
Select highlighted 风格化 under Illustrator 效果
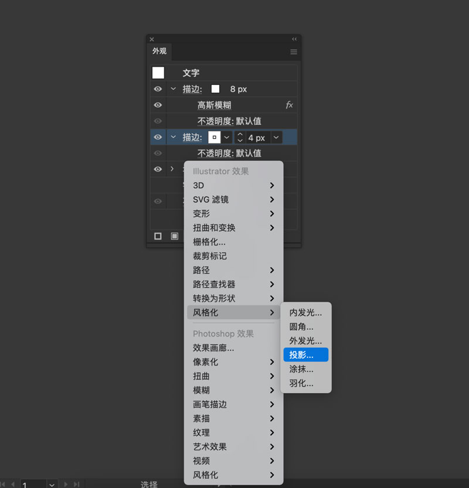(233, 312)
